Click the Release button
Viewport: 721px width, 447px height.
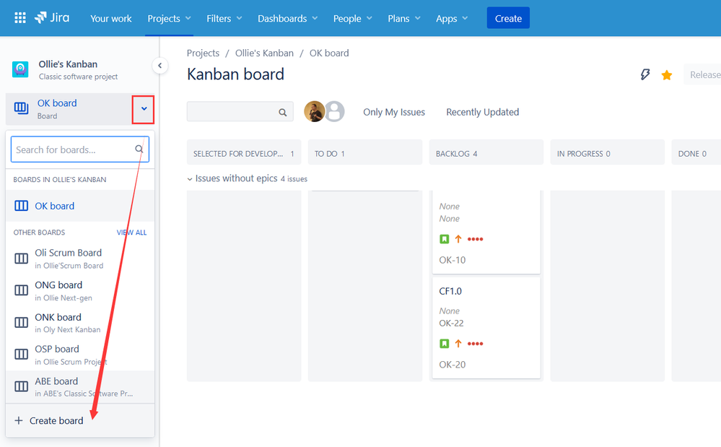704,74
